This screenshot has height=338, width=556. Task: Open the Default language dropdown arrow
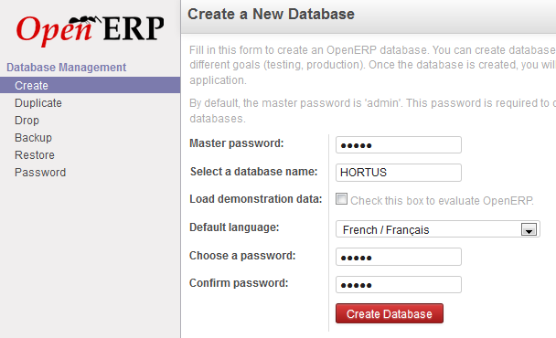[529, 229]
